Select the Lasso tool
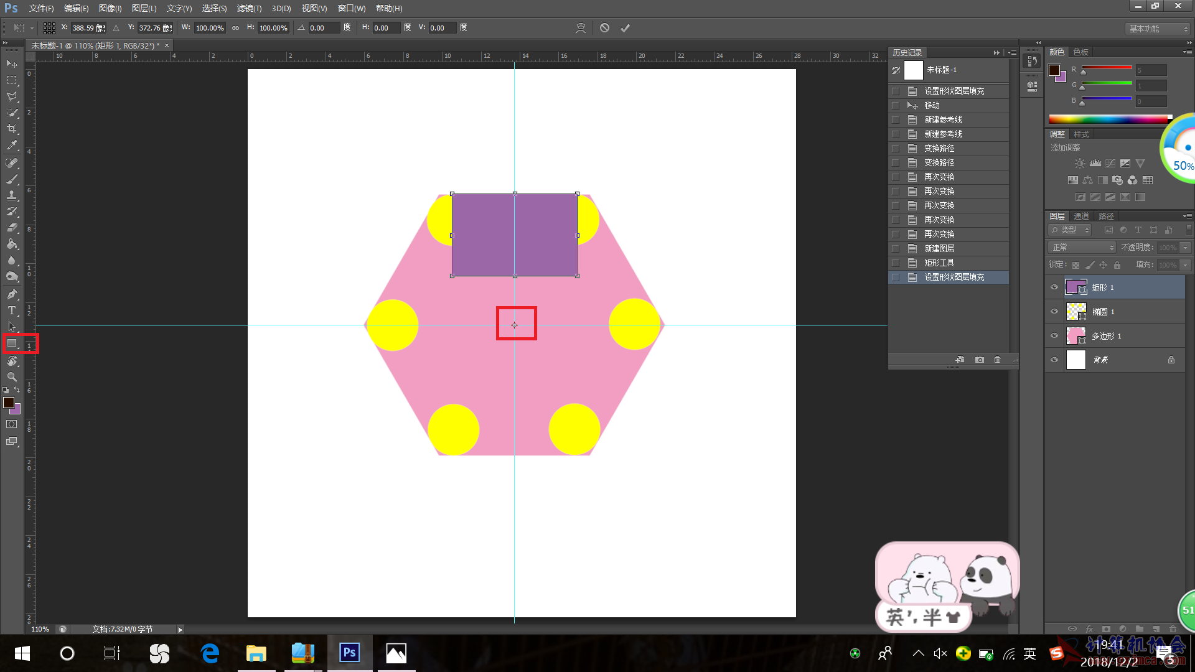 [x=12, y=96]
